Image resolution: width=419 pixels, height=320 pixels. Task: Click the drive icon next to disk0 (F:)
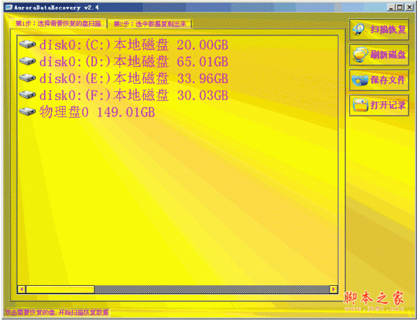(27, 95)
